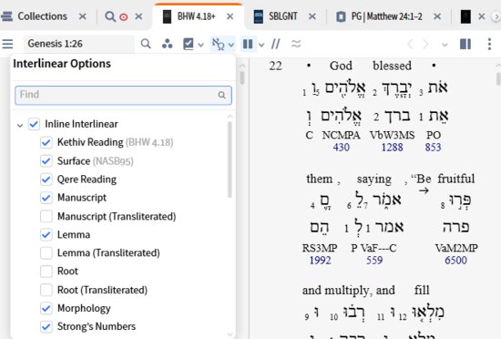501x339 pixels.
Task: Open dropdown arrow beside columns icon
Action: click(x=261, y=45)
